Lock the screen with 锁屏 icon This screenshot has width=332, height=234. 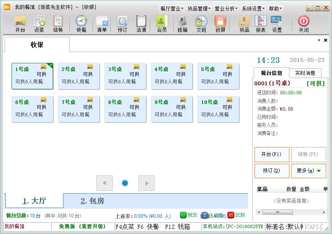[x=220, y=24]
